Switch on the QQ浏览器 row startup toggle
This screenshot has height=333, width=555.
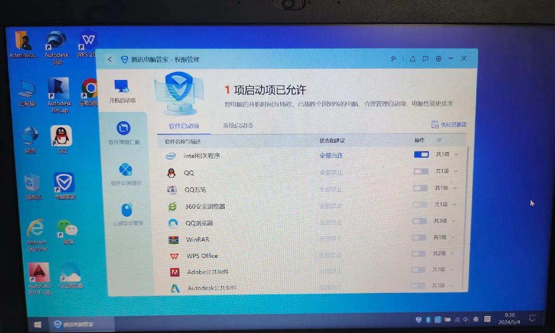point(420,221)
